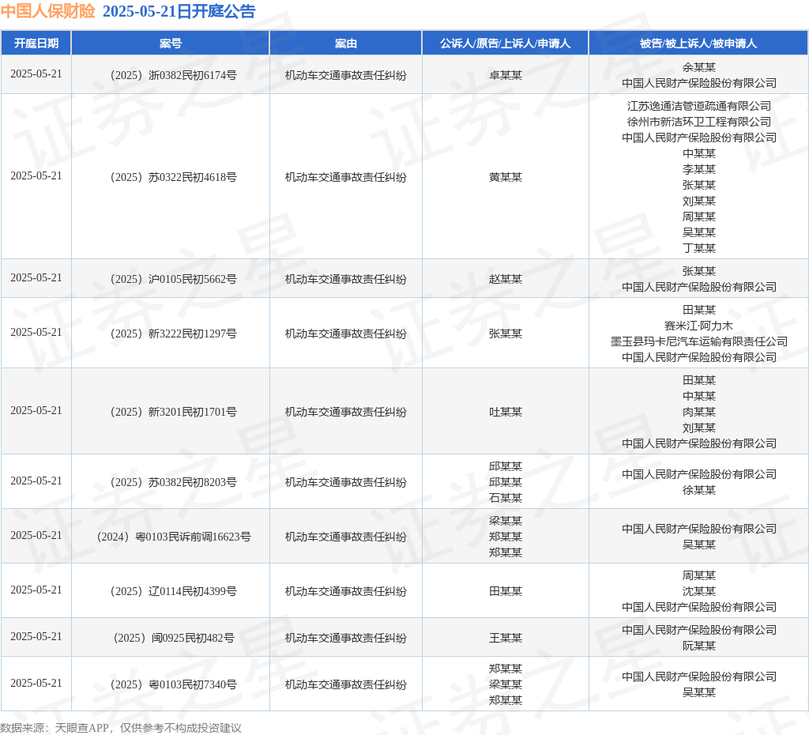Select plaintiff 赵某某
Screen dimensions: 809x735
(506, 279)
